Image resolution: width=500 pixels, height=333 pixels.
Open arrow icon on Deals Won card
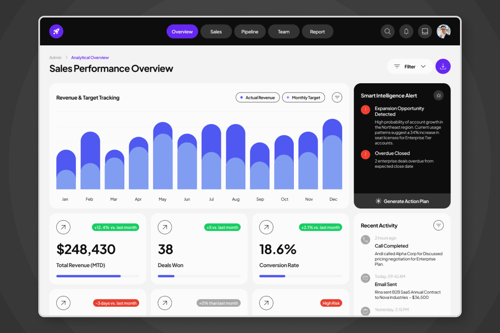click(x=165, y=227)
